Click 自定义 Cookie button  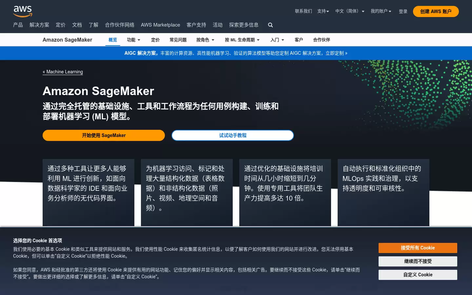pyautogui.click(x=418, y=275)
